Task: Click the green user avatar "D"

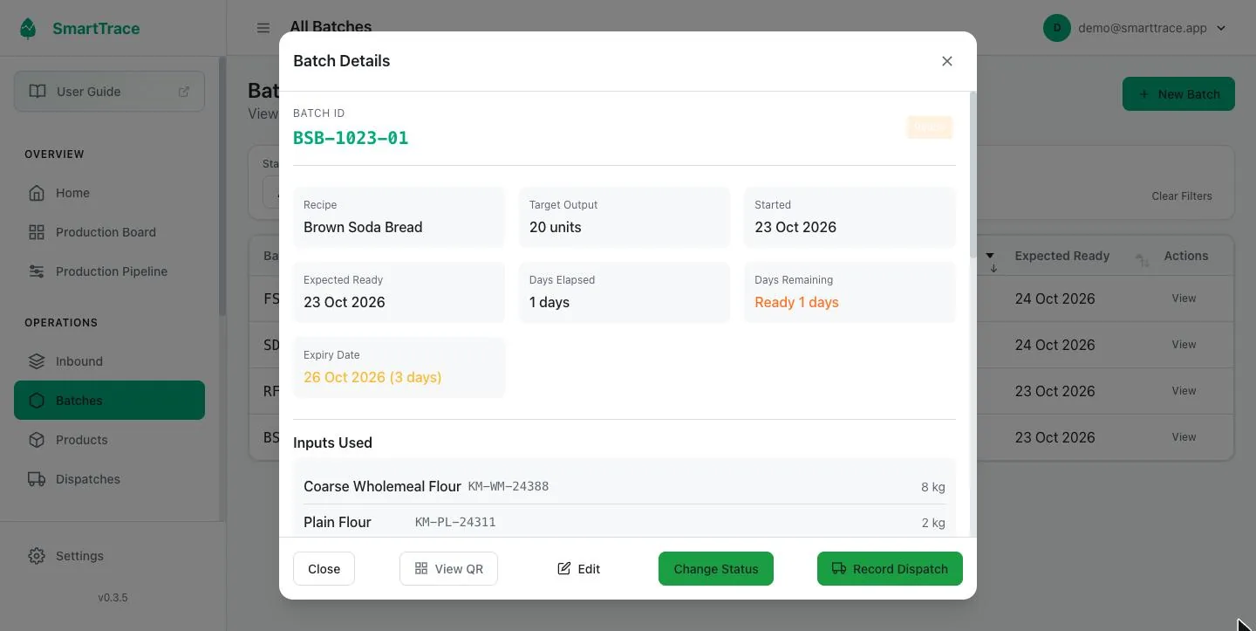Action: [x=1056, y=28]
